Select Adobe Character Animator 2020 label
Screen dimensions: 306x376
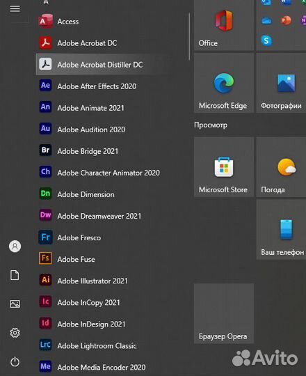tap(108, 173)
